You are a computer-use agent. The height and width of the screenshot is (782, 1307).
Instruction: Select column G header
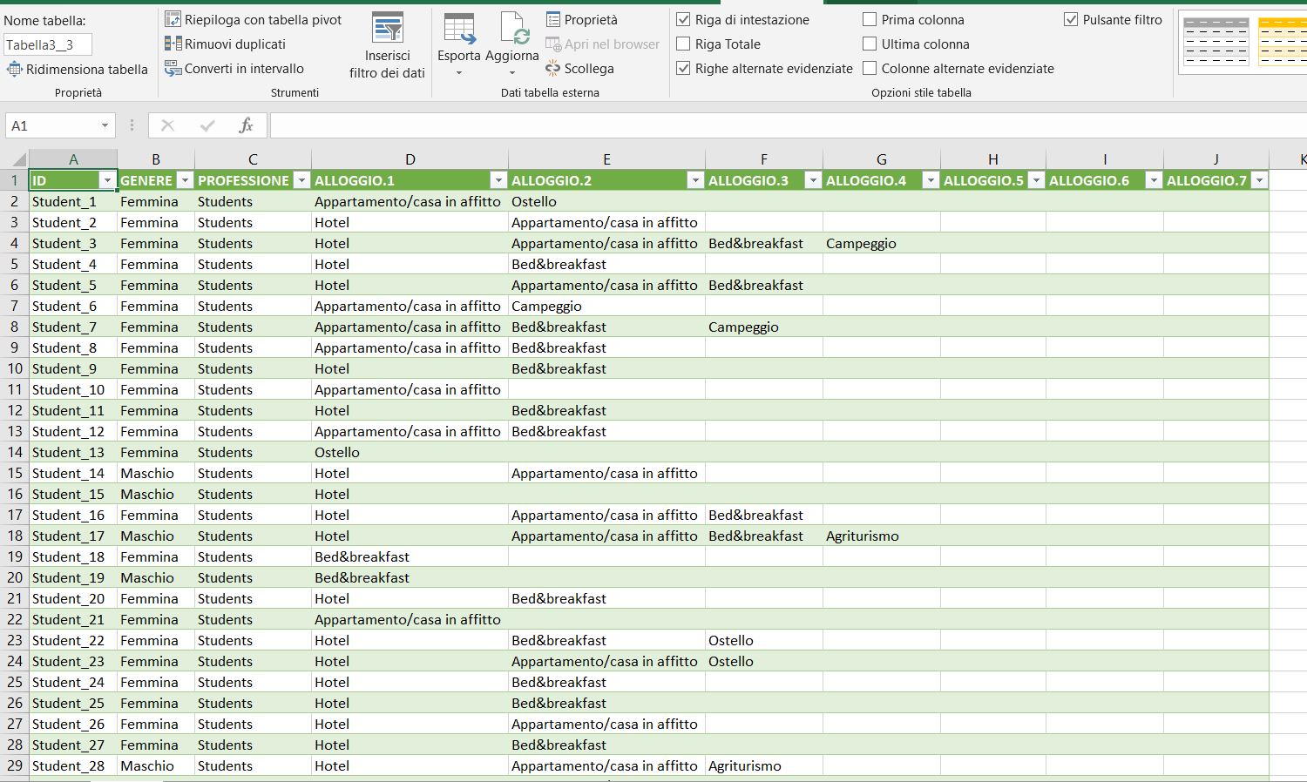(x=882, y=159)
